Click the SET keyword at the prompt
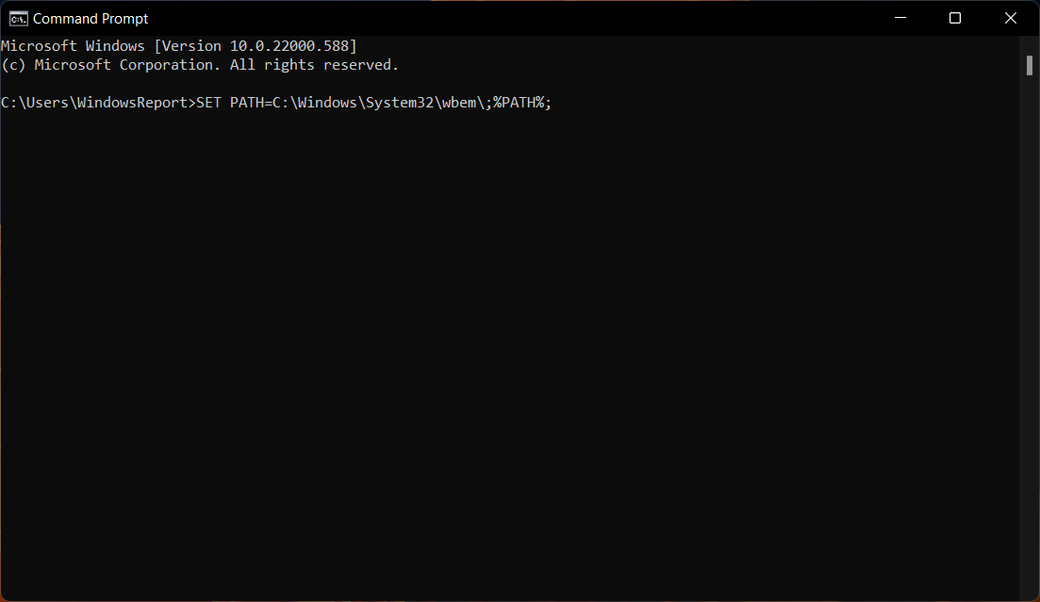1040x602 pixels. 209,102
